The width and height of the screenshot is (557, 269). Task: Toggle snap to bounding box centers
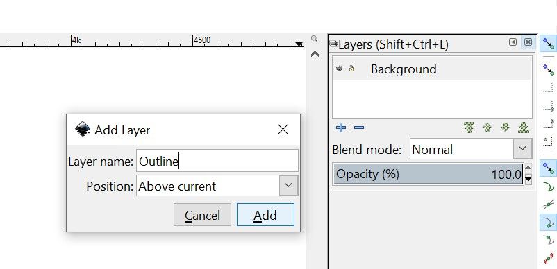[549, 141]
